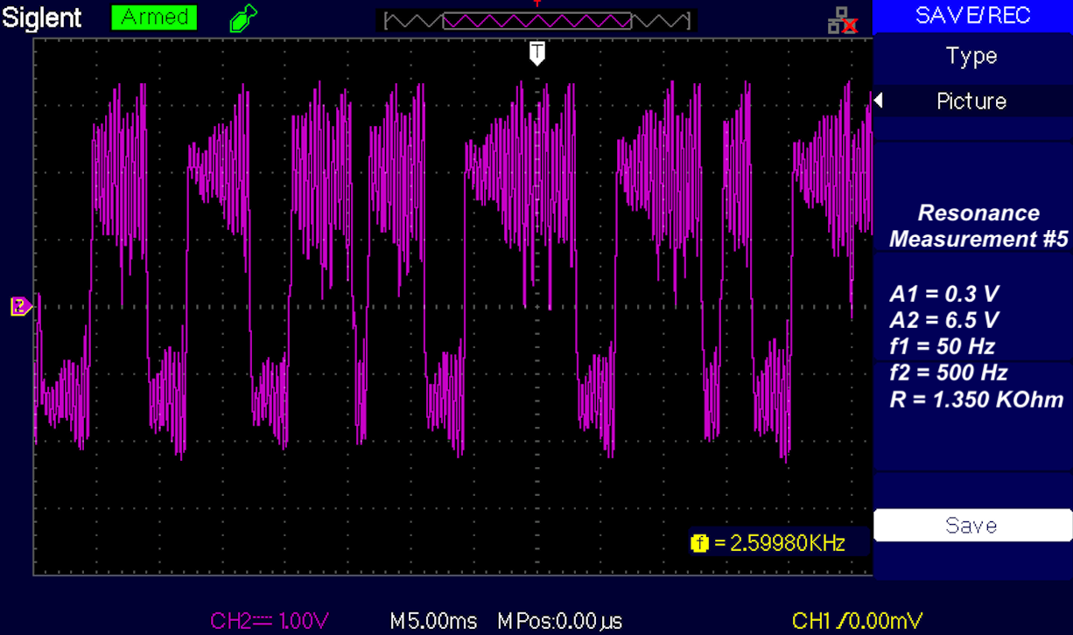
Task: Click the red trigger point above the overview bar
Action: pos(537,3)
